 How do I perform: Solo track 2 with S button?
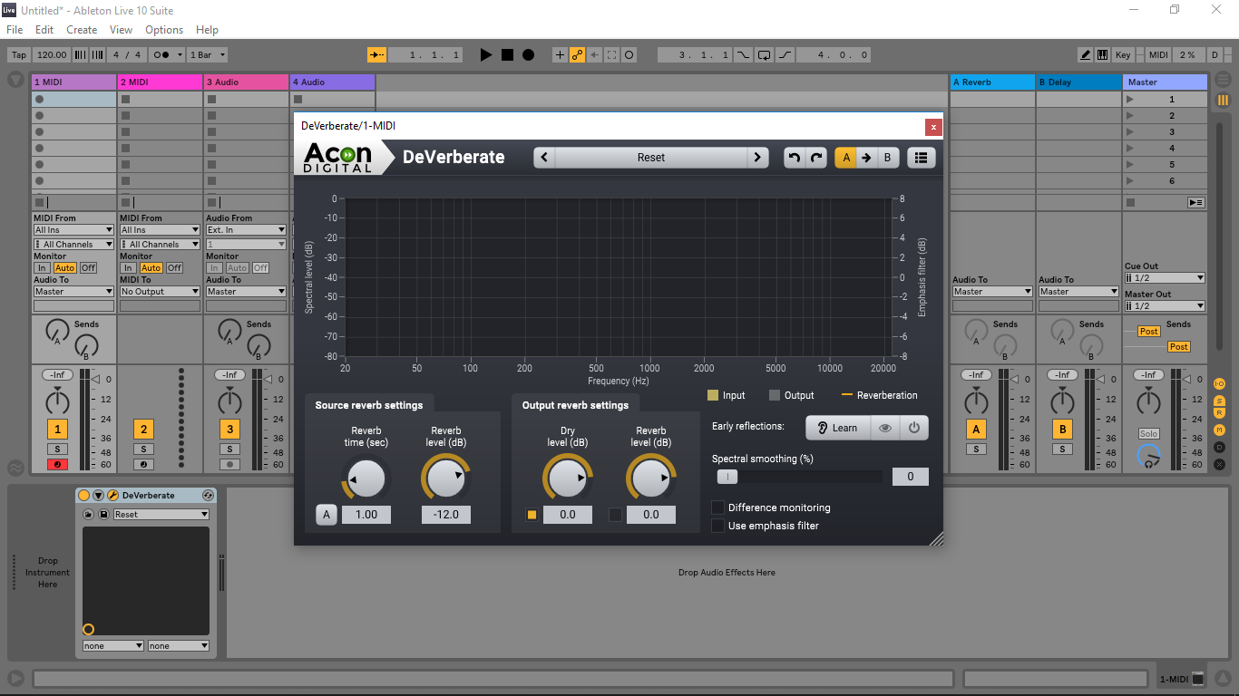pyautogui.click(x=143, y=449)
